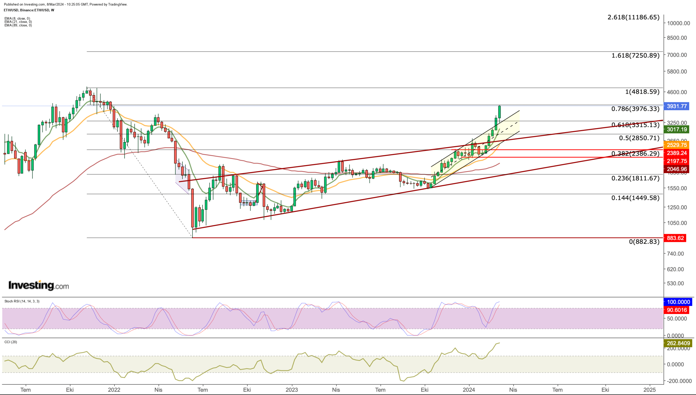696x395 pixels.
Task: Click the green 3017.19 EMA price tag
Action: pyautogui.click(x=676, y=129)
